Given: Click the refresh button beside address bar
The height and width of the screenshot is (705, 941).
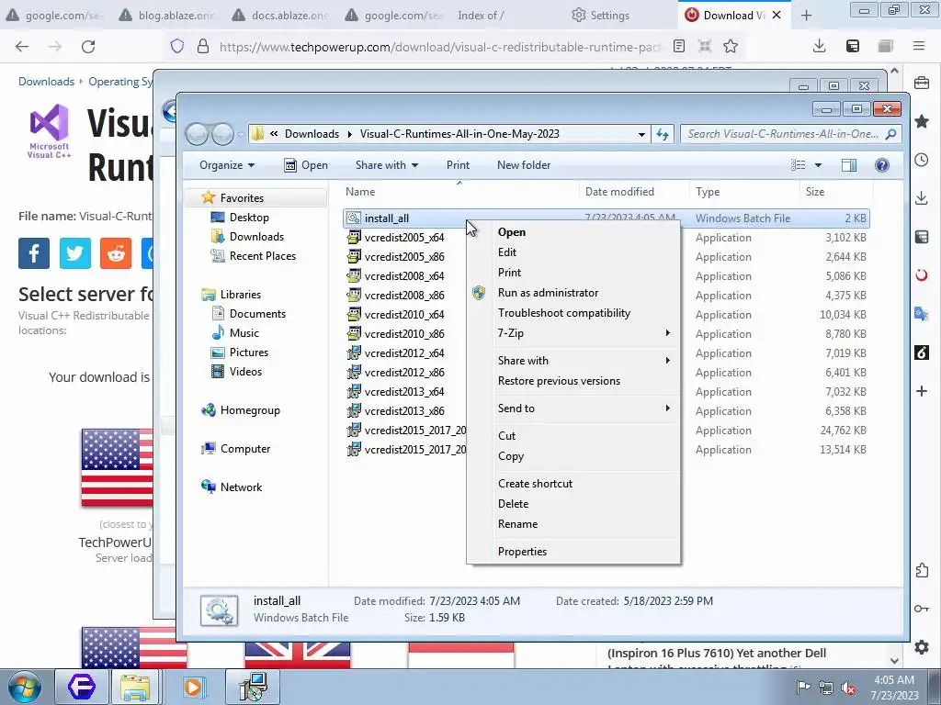Looking at the screenshot, I should 663,134.
